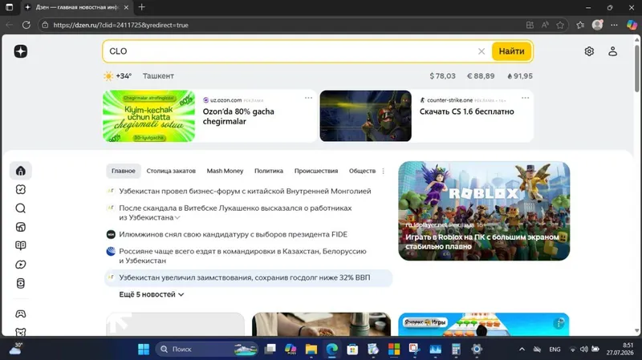Refresh the page in the browser

click(x=26, y=25)
